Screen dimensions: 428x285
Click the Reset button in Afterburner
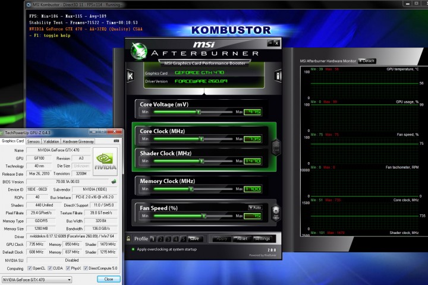pos(242,239)
